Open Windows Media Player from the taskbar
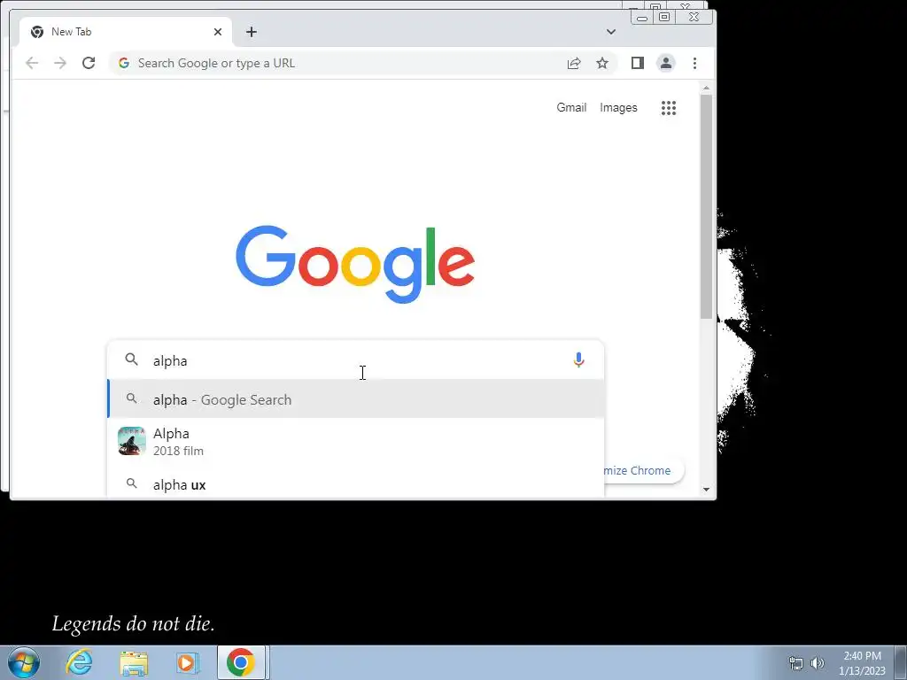 [x=187, y=662]
